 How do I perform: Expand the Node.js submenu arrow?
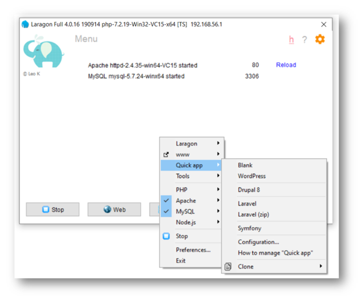[x=218, y=222]
